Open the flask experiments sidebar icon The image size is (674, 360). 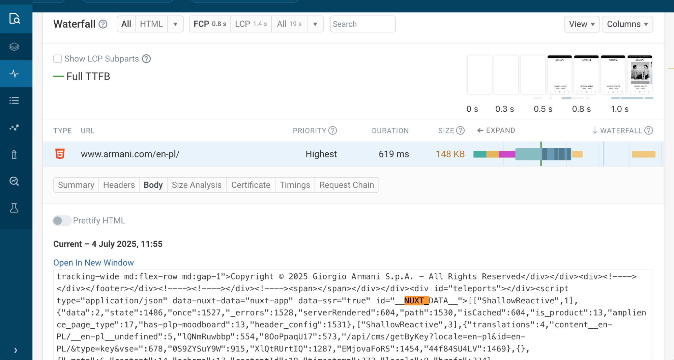click(14, 208)
